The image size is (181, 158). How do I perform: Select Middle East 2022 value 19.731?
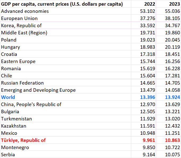[147, 33]
